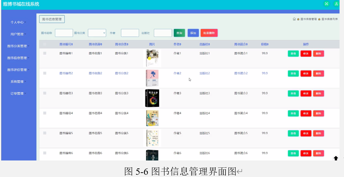344x177 pixels.
Task: Click 图书信息列表 breadcrumb link
Action: click(330, 19)
